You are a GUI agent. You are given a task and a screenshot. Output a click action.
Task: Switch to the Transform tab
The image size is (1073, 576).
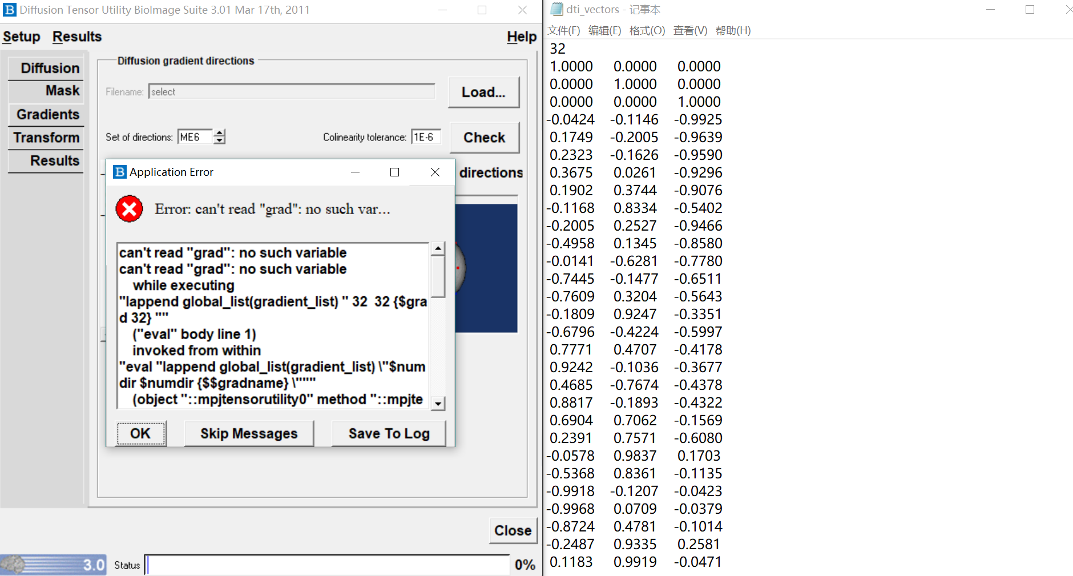pos(47,138)
